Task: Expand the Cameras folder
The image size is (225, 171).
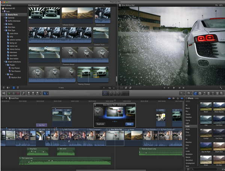Action: [x=4, y=18]
